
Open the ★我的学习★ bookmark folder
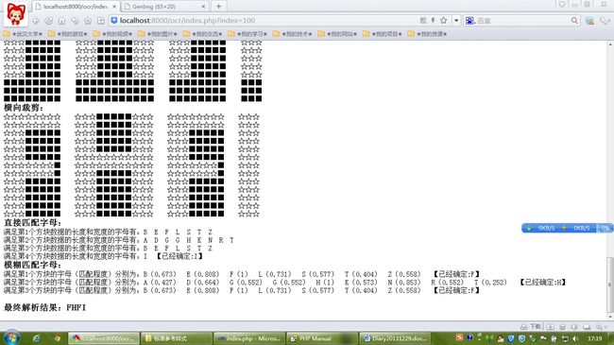tap(247, 34)
